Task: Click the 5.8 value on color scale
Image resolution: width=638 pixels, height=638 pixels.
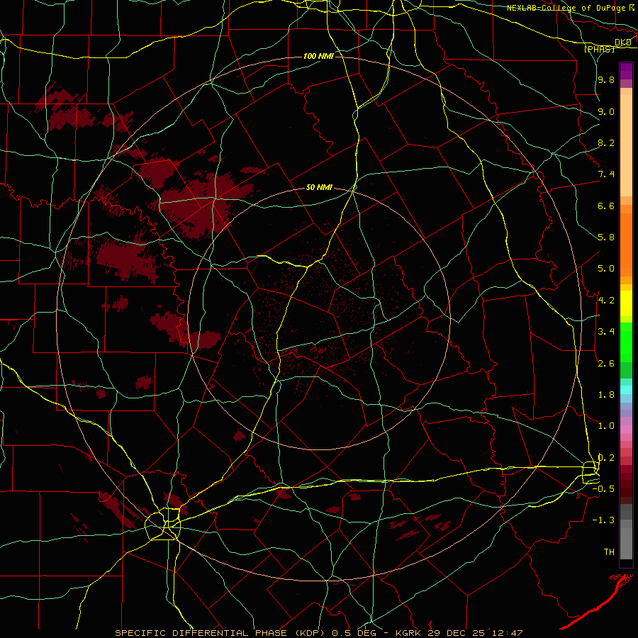Action: 606,237
